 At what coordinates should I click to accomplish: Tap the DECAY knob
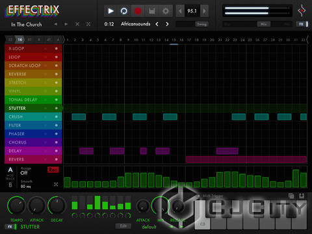point(57,205)
